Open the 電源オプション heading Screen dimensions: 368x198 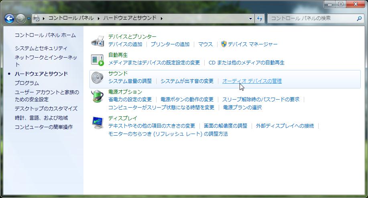(125, 92)
